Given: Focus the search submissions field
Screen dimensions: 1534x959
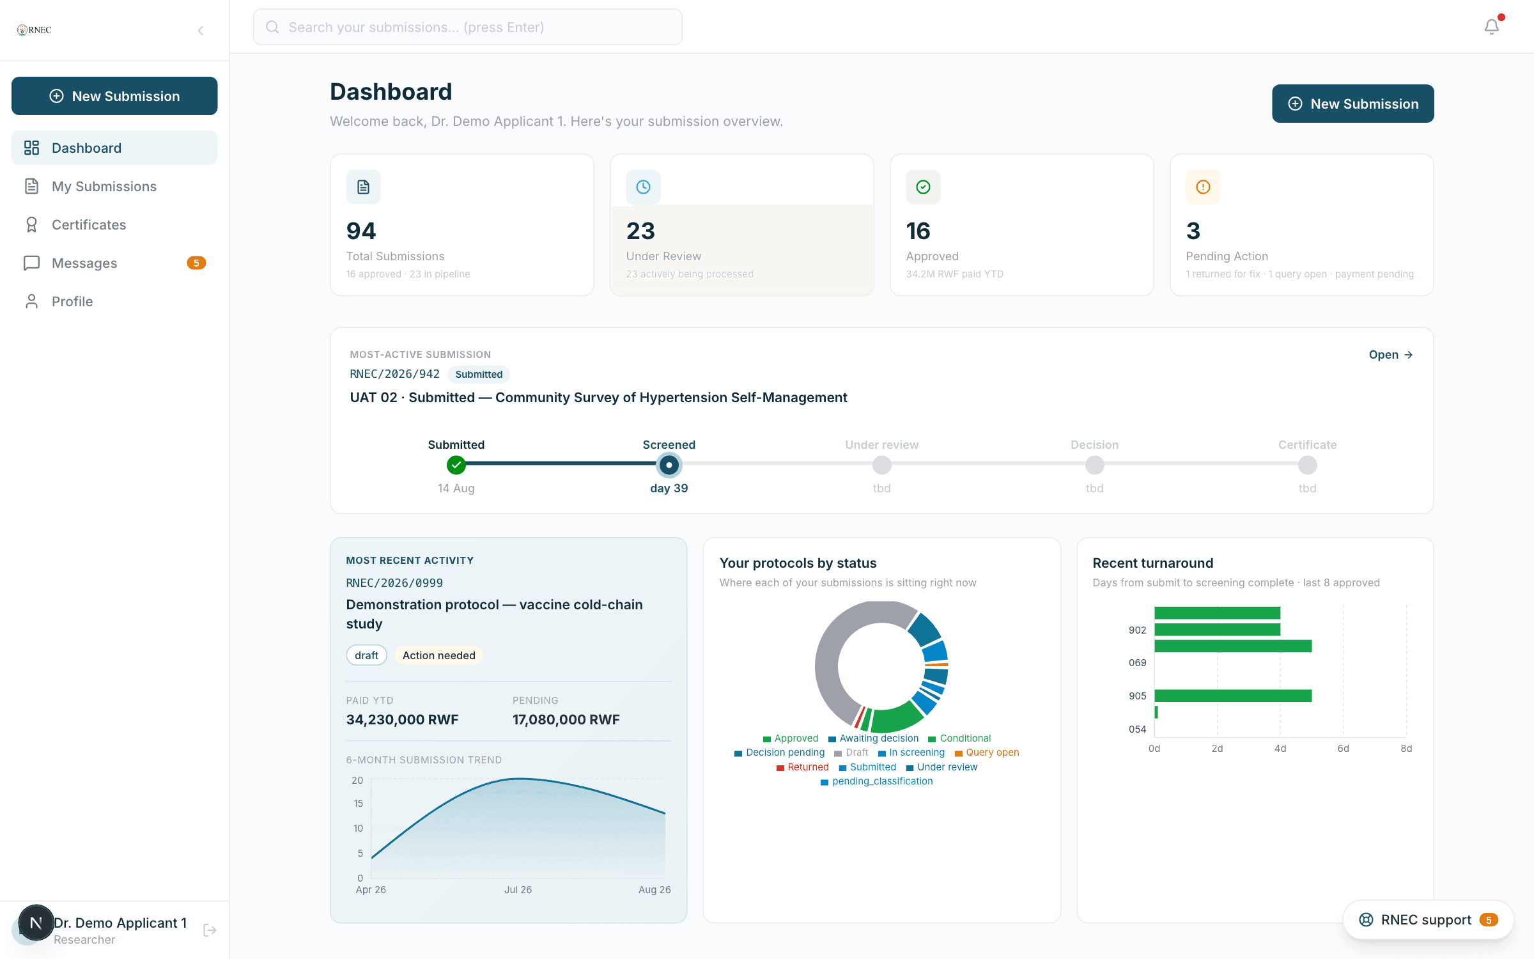Looking at the screenshot, I should (x=468, y=27).
